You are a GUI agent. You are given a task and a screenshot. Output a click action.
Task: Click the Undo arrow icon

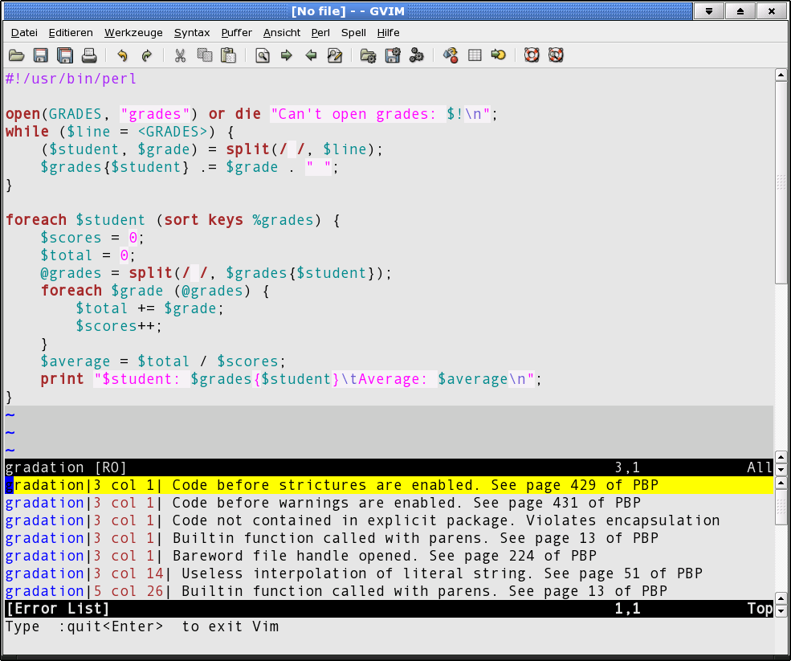click(122, 55)
